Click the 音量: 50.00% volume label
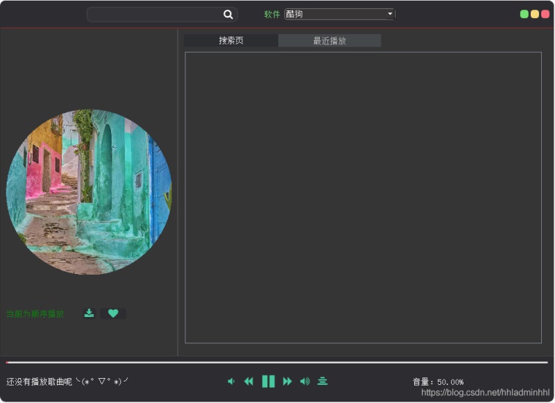This screenshot has height=403, width=555. pos(438,381)
